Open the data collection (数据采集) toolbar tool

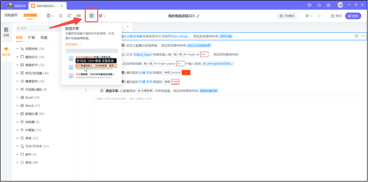(x=92, y=16)
